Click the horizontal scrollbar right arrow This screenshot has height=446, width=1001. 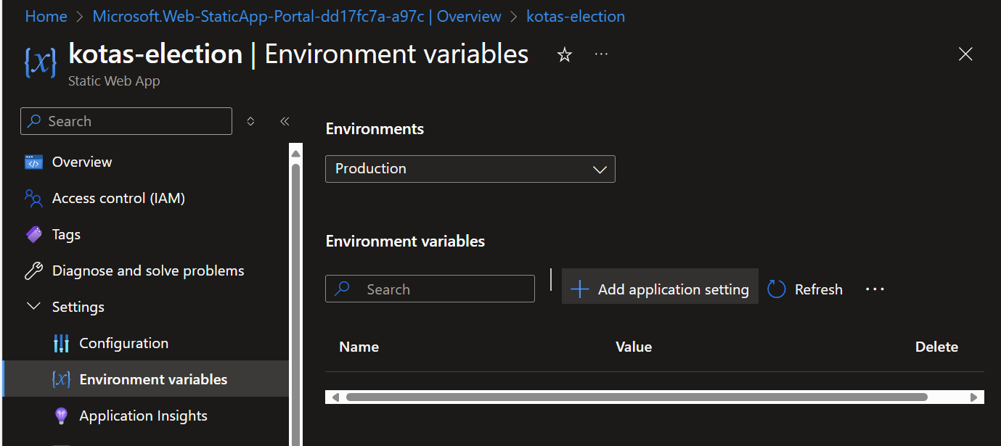[x=974, y=397]
